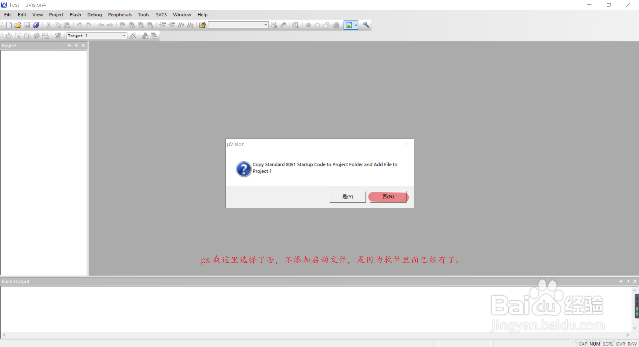Open multi-project window icon
Viewport: 639px width, 347px height.
click(x=154, y=36)
